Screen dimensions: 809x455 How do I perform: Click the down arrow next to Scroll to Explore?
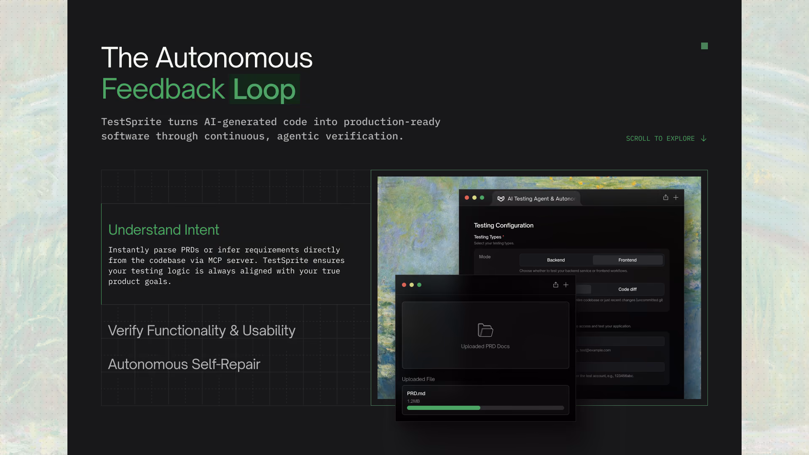point(704,139)
